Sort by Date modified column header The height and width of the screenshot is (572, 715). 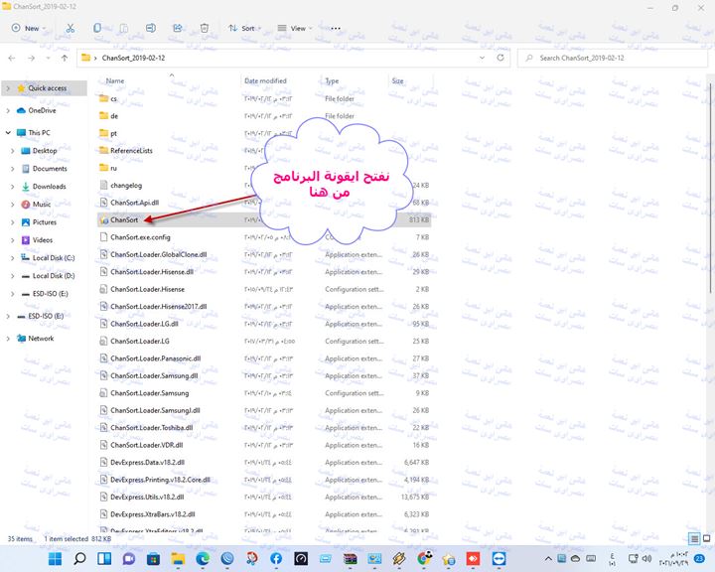point(265,80)
